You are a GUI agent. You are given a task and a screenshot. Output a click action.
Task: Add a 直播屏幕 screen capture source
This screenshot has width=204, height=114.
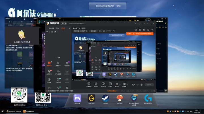(89, 85)
